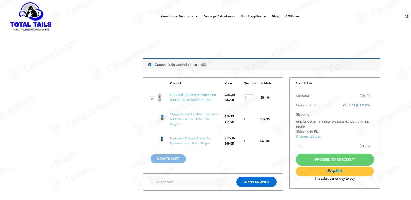Open the site search magnifier icon
This screenshot has width=411, height=200.
(x=407, y=17)
